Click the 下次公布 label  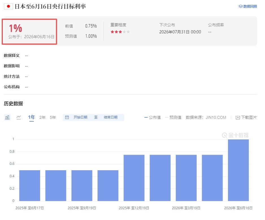point(167,25)
